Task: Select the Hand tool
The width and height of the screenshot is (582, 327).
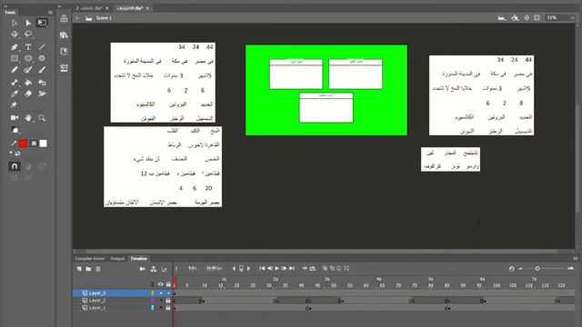Action: (28, 118)
